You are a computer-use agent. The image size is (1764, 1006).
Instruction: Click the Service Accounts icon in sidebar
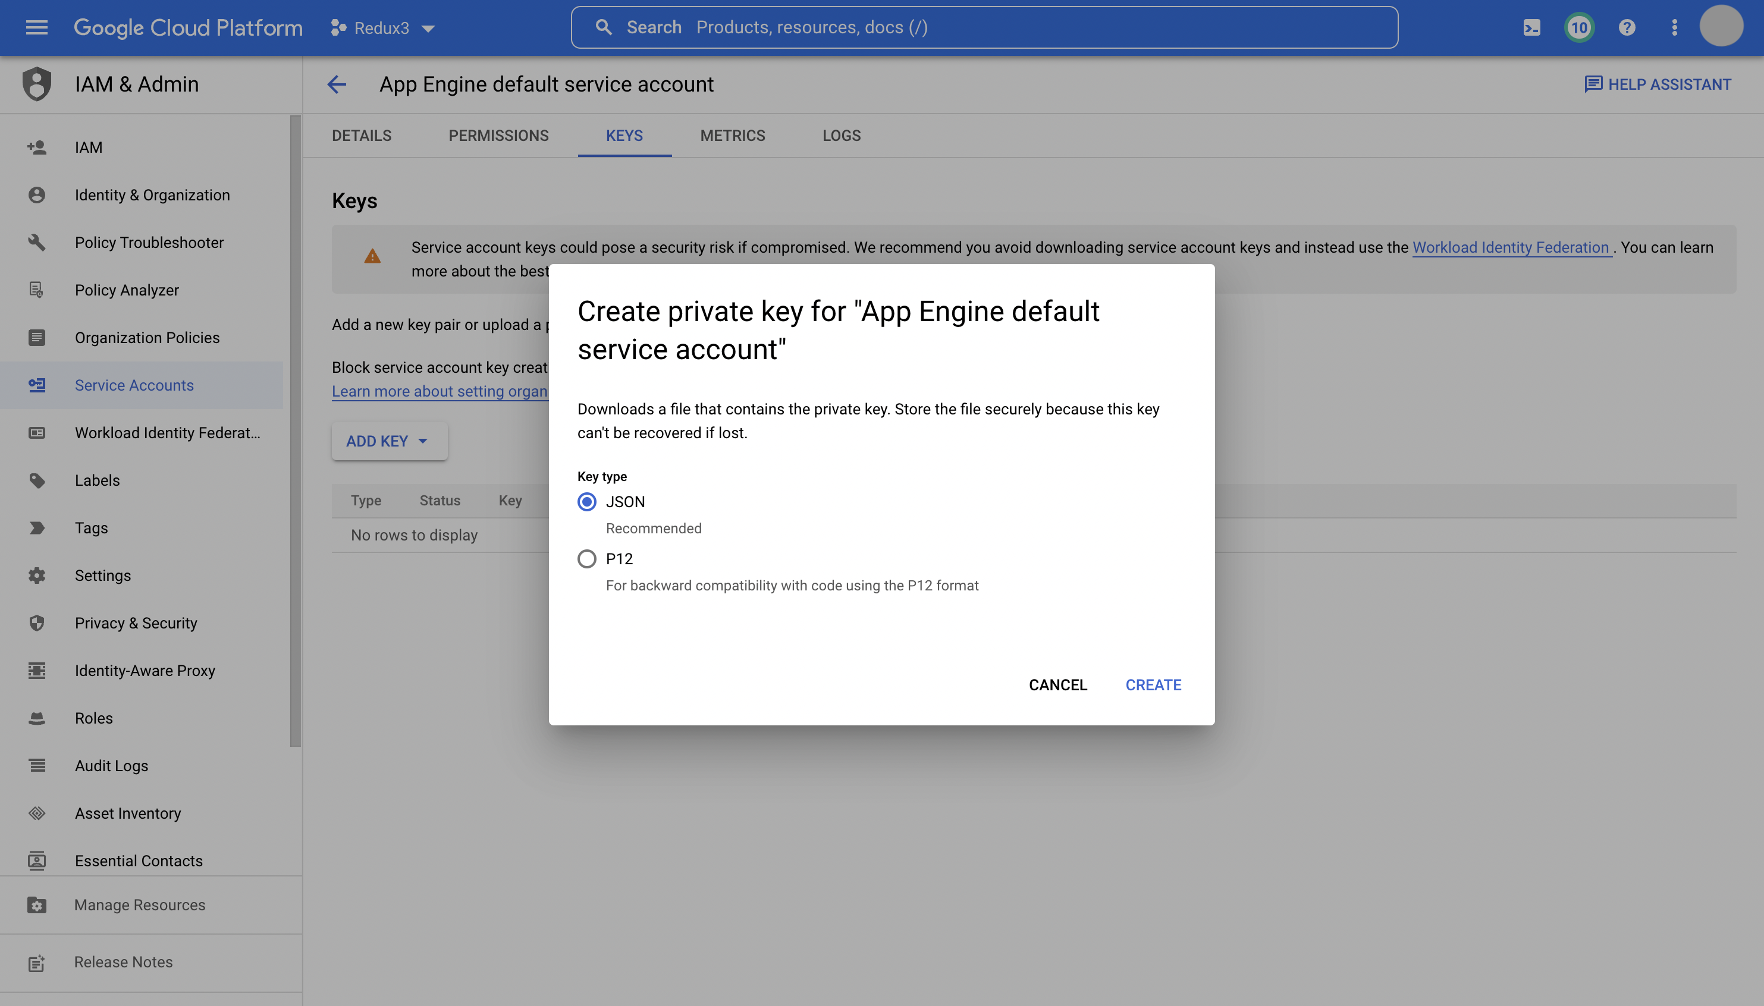click(35, 385)
